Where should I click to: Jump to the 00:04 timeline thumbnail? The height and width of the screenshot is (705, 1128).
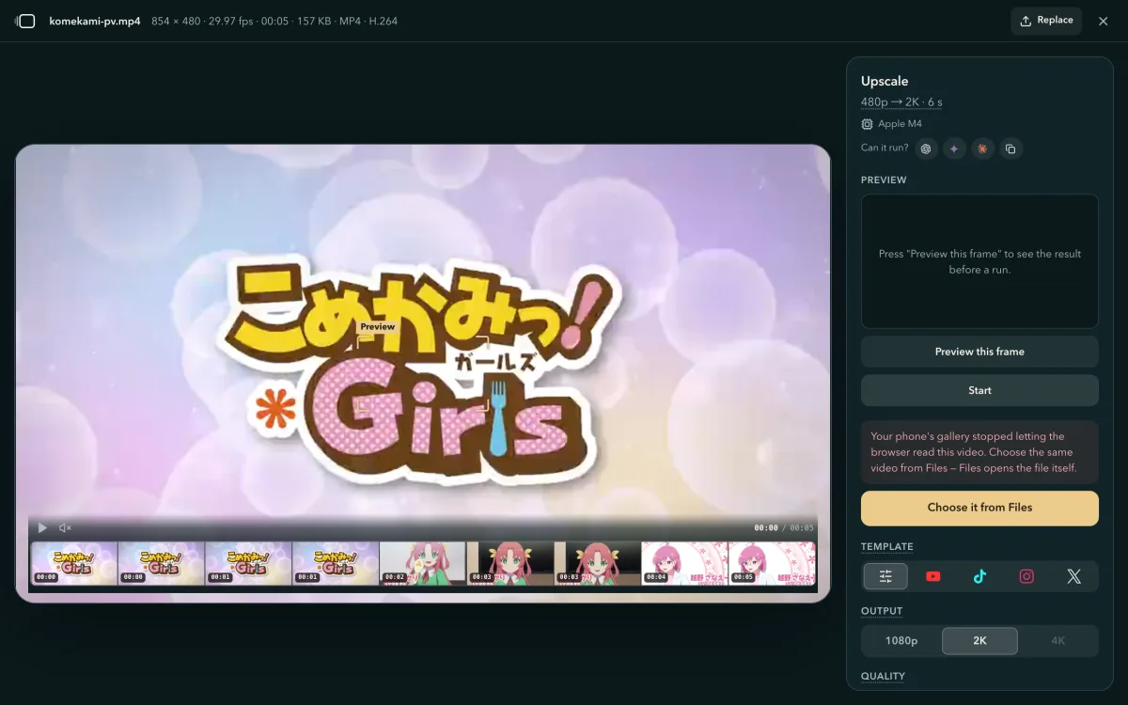(684, 563)
